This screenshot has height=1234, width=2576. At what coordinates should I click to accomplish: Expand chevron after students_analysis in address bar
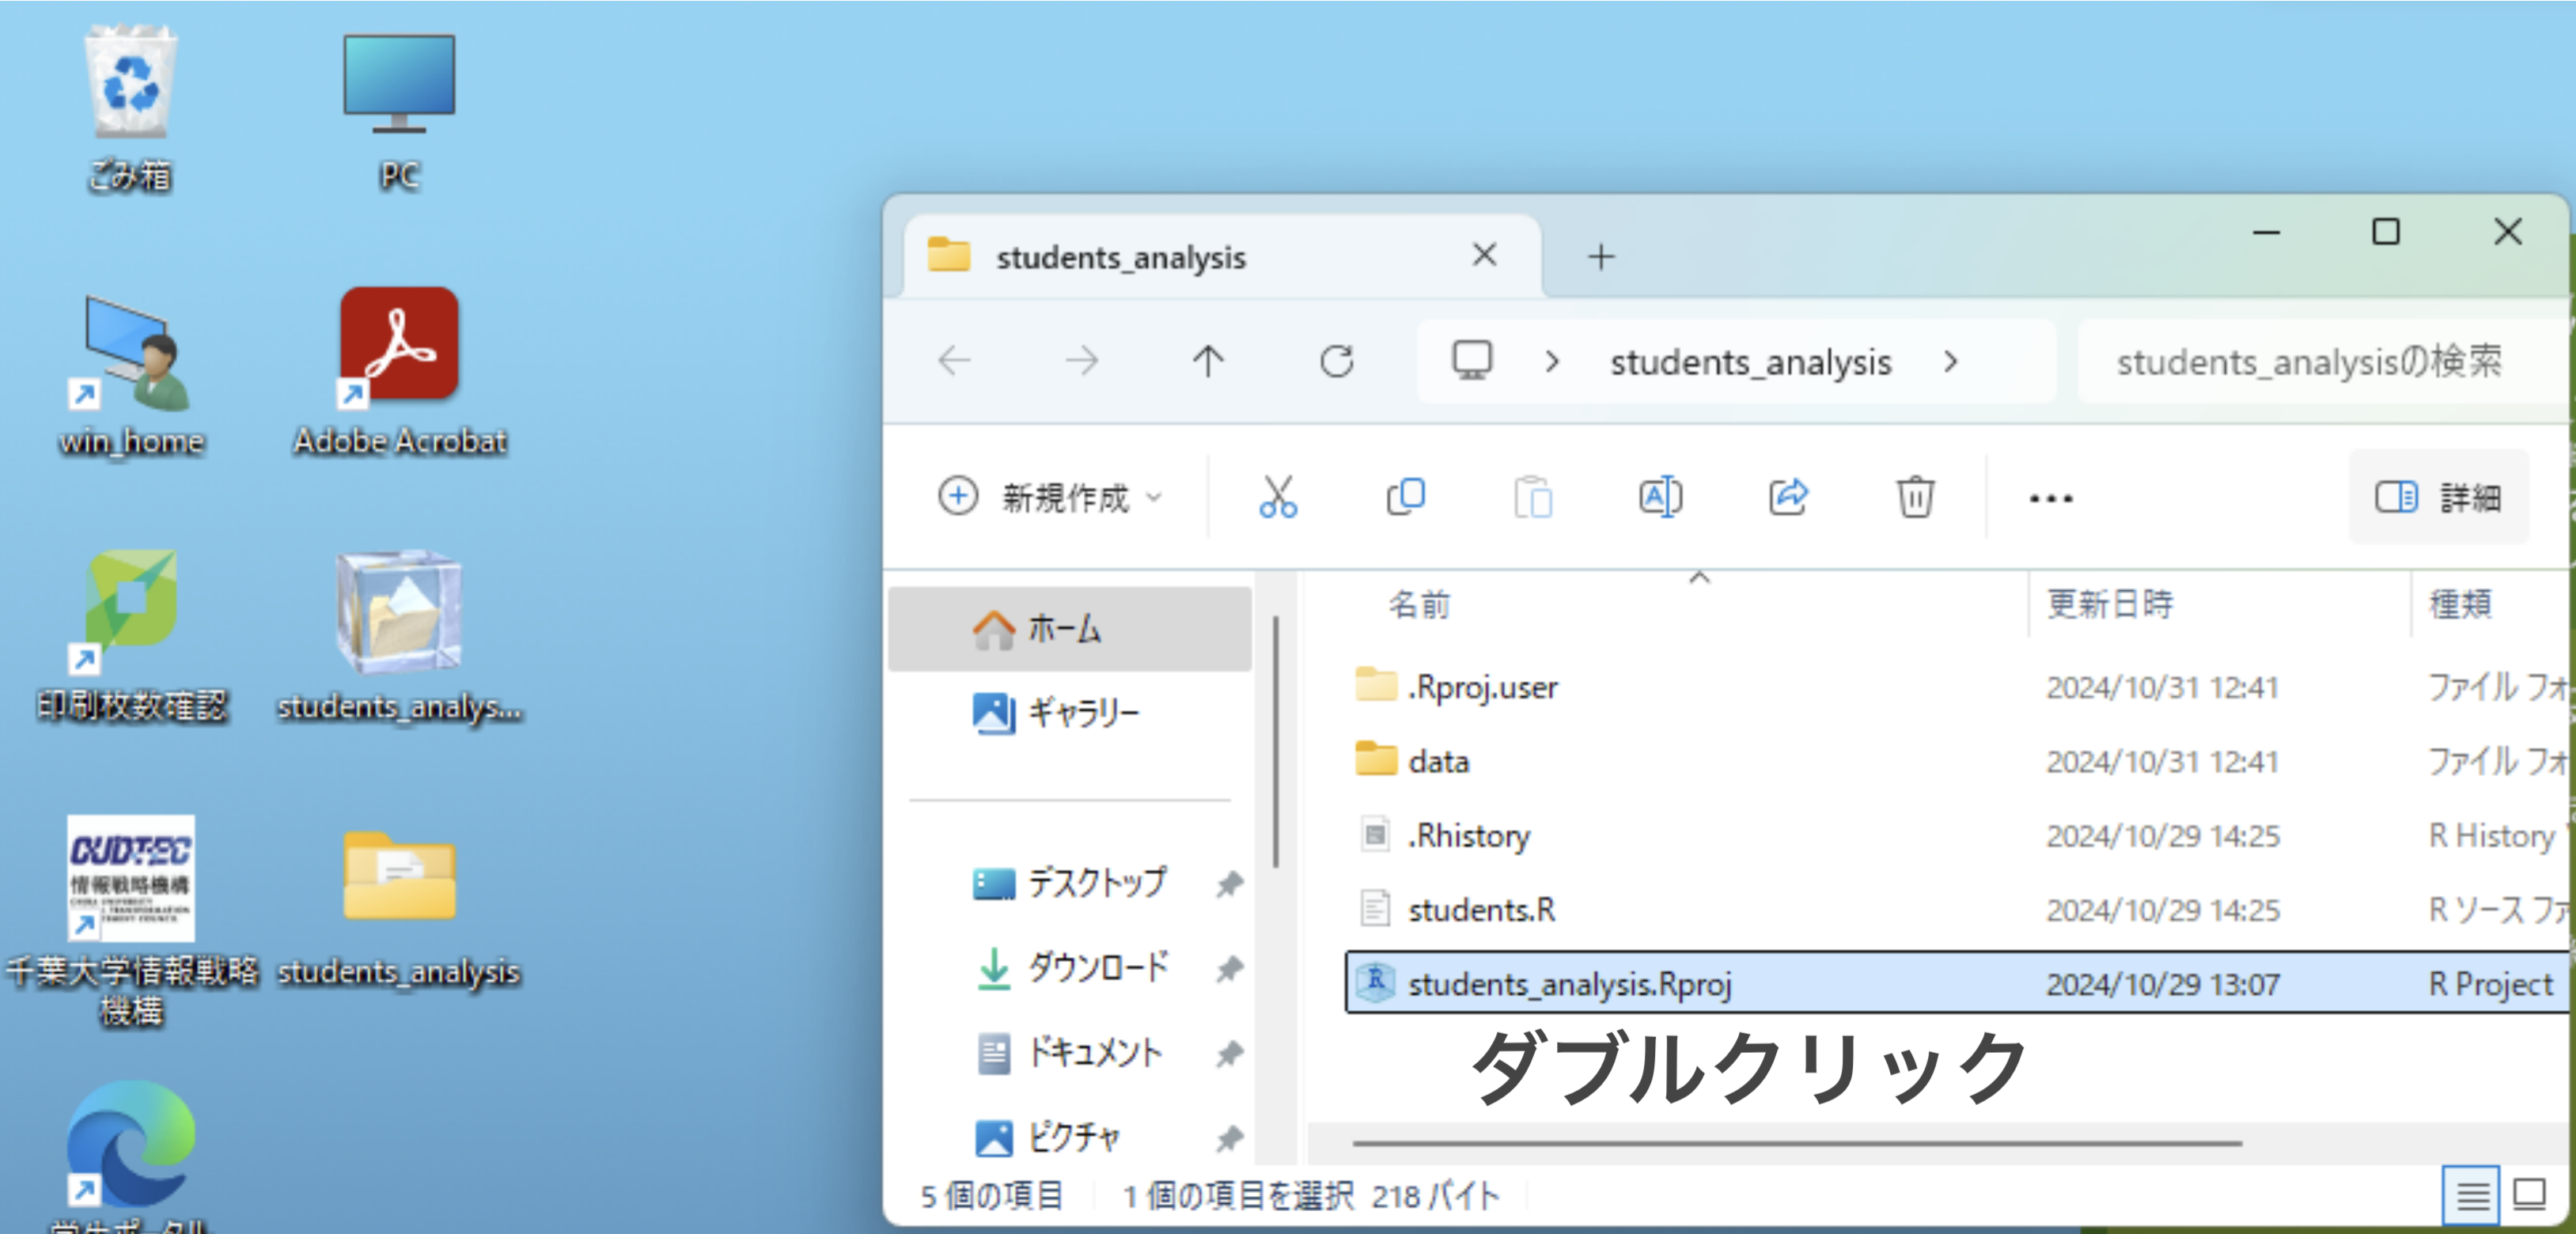[1950, 362]
